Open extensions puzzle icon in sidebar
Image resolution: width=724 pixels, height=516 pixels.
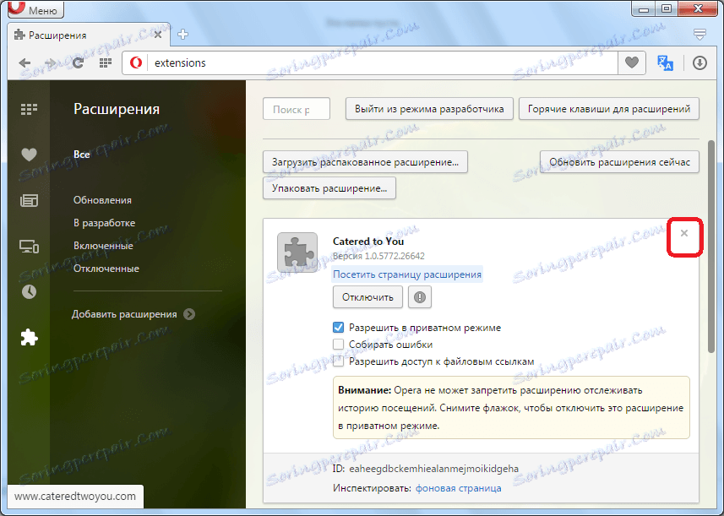pos(29,338)
